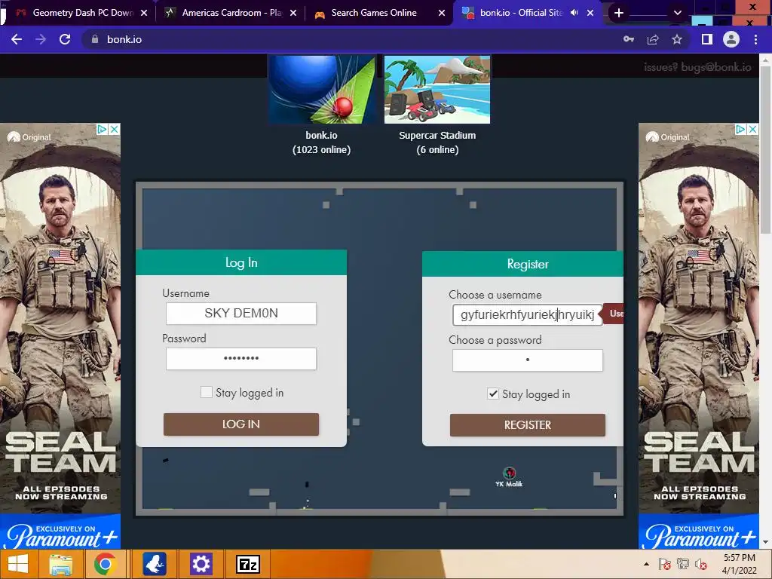Viewport: 772px width, 579px height.
Task: Share this page from the address bar
Action: click(653, 39)
